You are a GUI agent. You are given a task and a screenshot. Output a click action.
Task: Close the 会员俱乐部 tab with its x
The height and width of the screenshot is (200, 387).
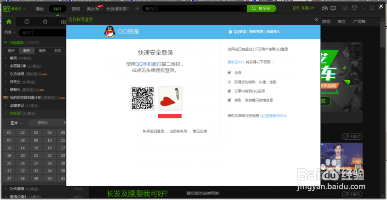(128, 9)
